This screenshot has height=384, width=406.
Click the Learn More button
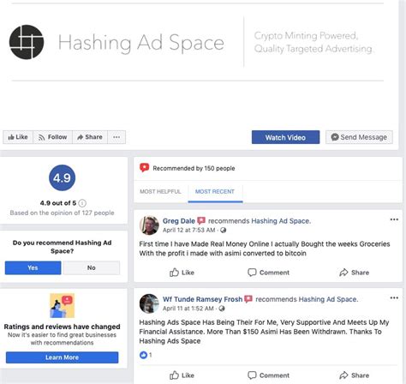coord(62,357)
